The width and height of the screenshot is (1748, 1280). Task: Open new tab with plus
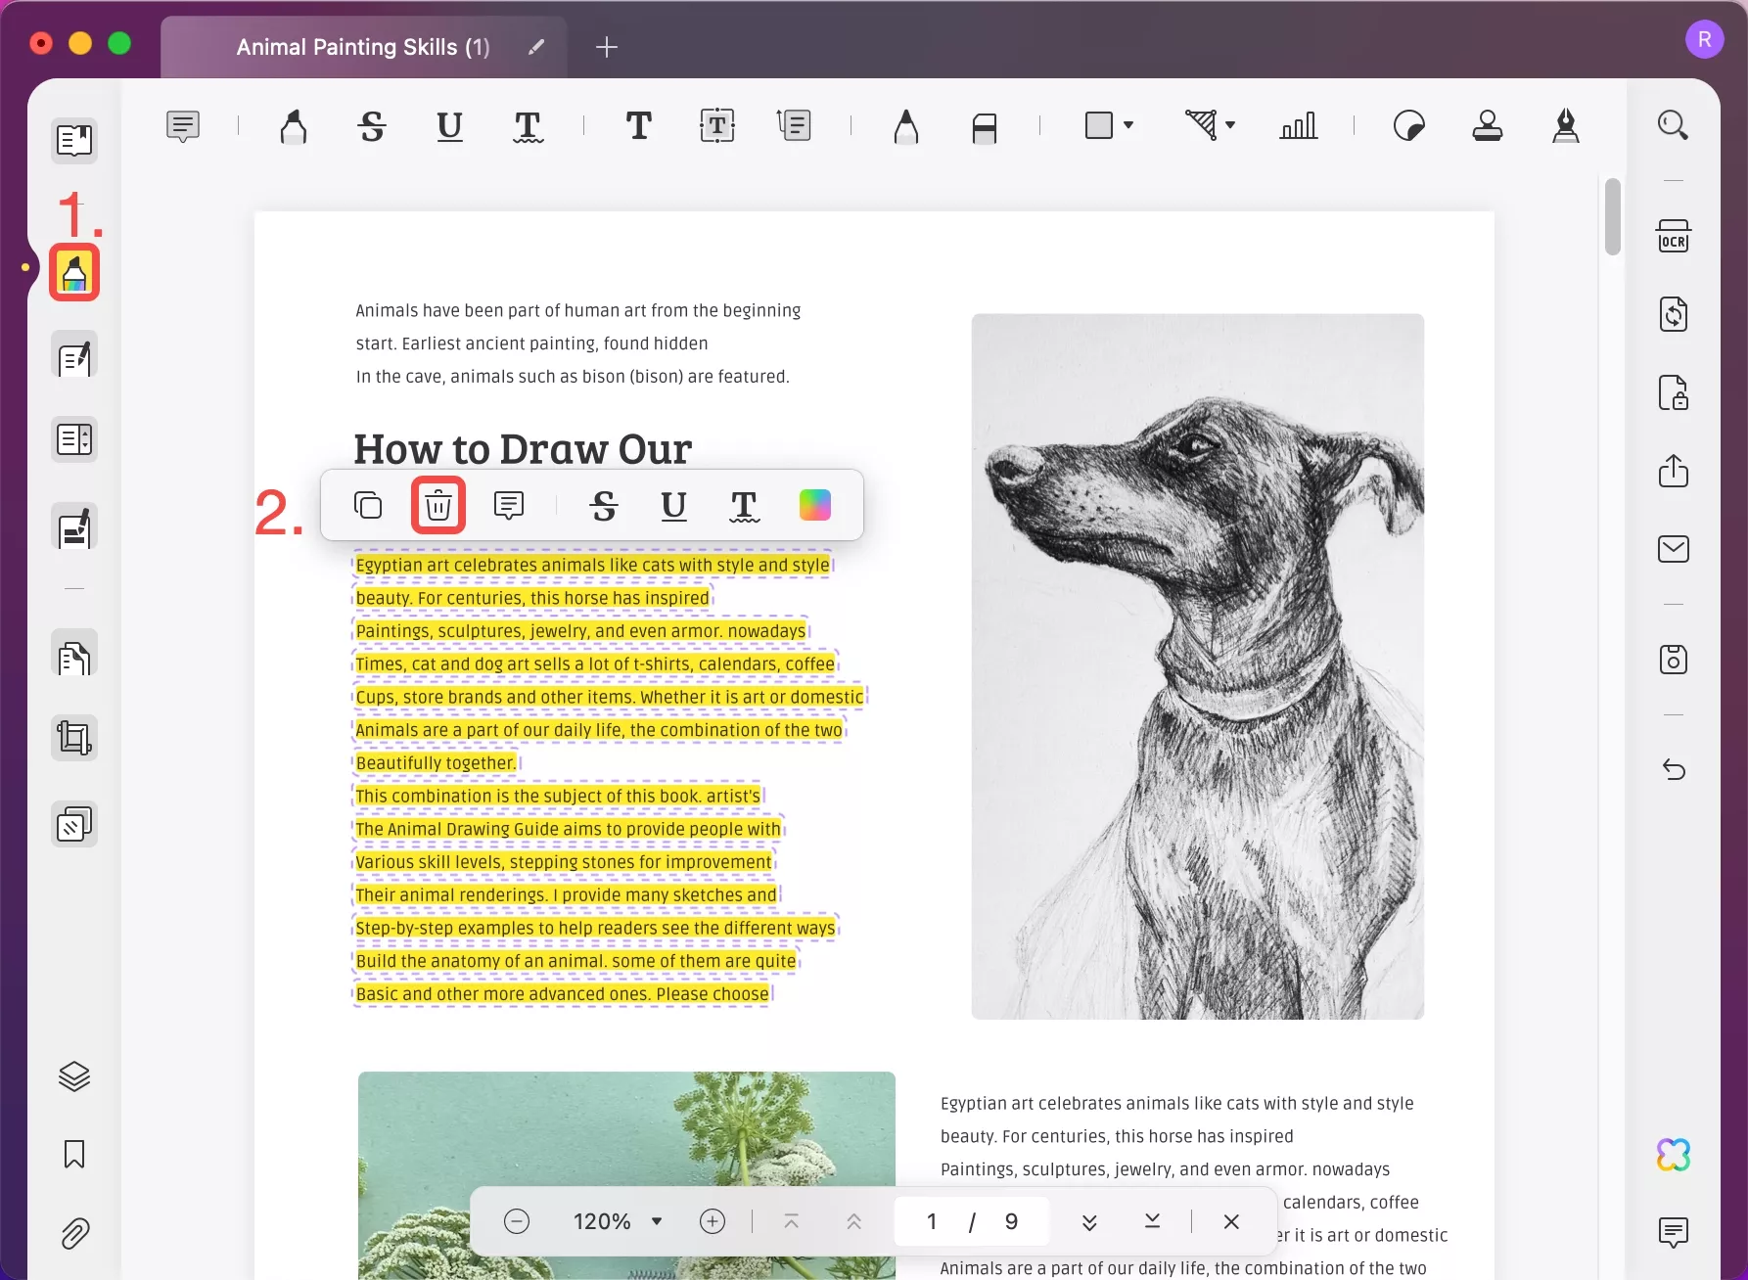pyautogui.click(x=607, y=47)
